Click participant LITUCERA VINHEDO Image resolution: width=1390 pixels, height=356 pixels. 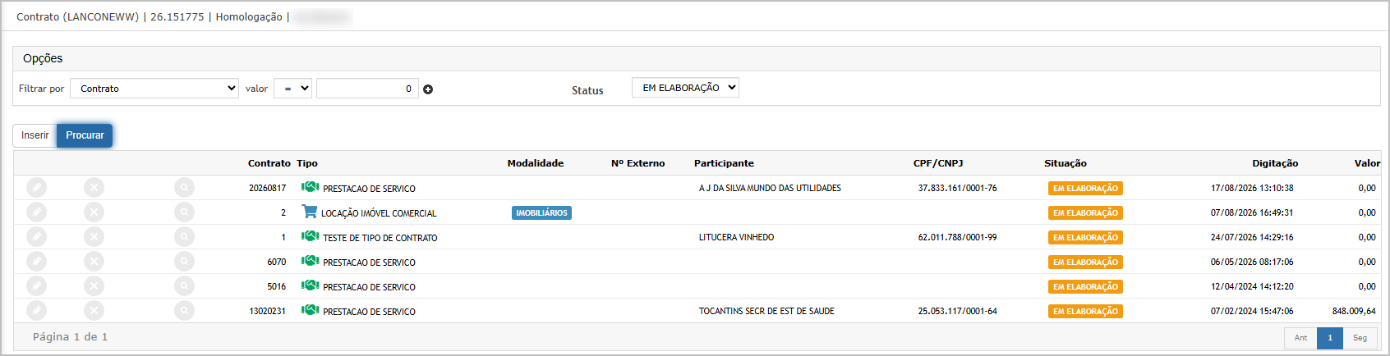click(x=736, y=237)
